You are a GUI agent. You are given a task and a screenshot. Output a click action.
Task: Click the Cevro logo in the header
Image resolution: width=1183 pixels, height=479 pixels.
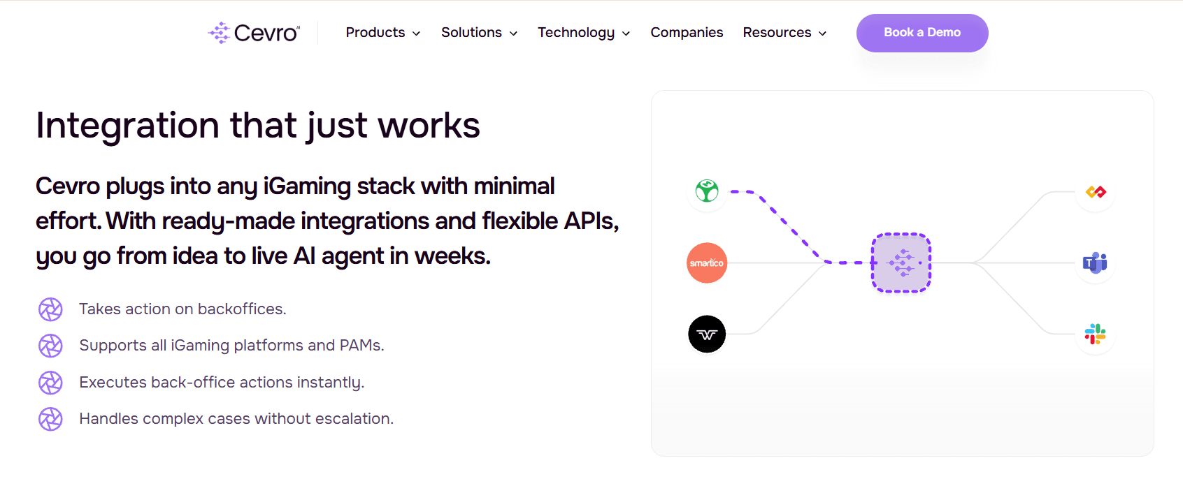(254, 33)
